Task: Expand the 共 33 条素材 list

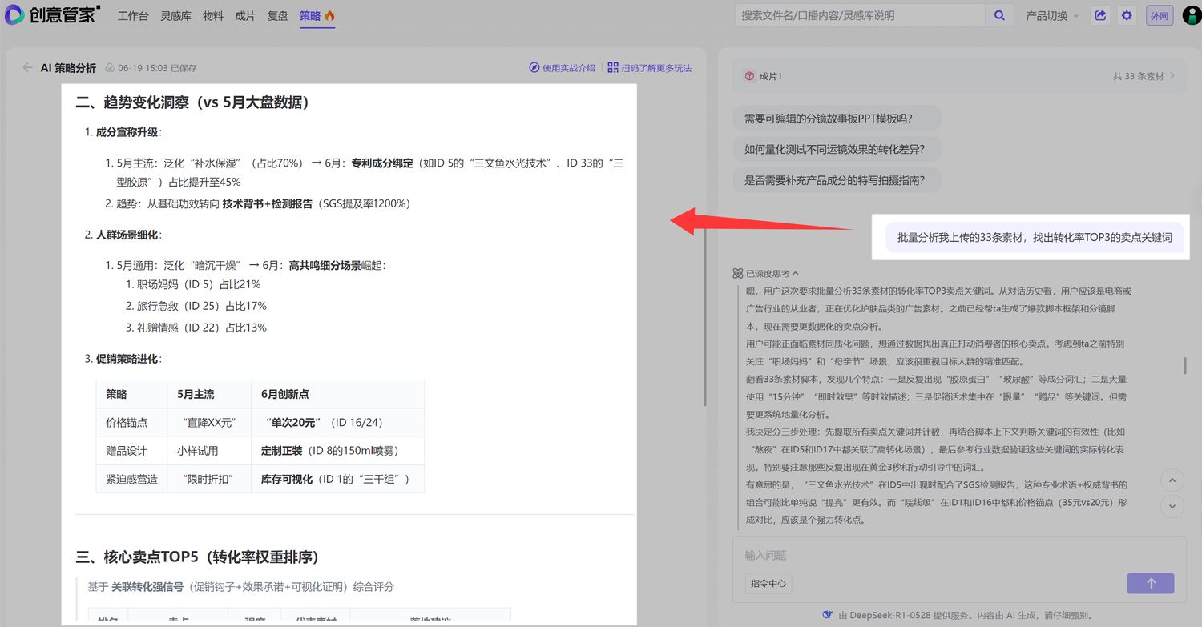Action: 1144,76
